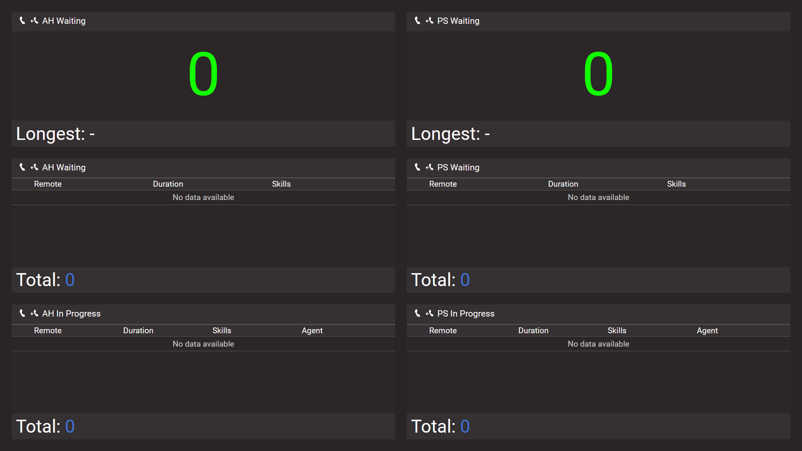
Task: Click the AH In Progress panel title
Action: click(71, 314)
